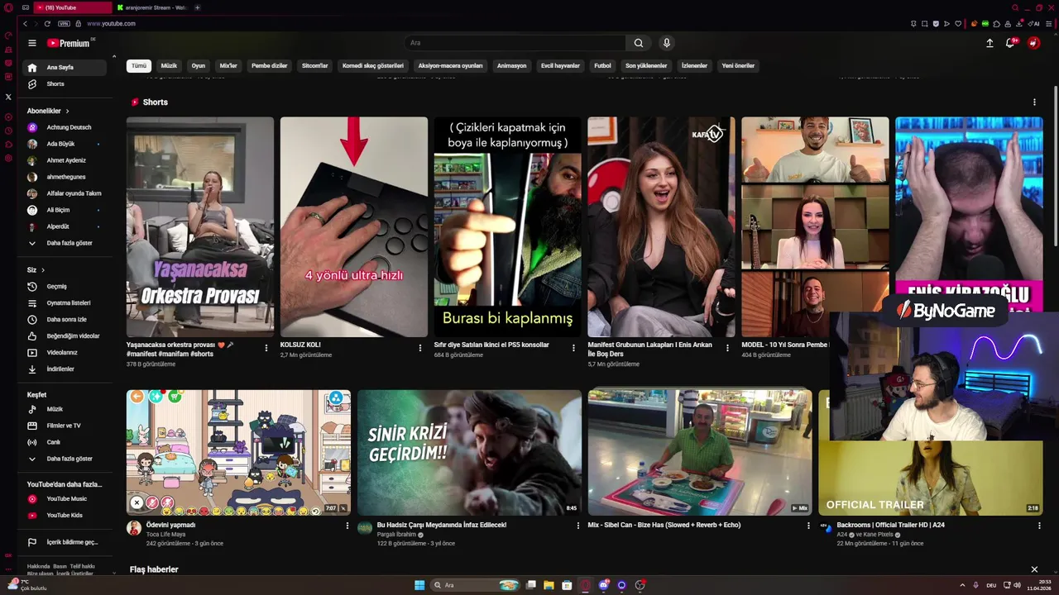Open İndirilenler downloads
This screenshot has height=595, width=1059.
(x=66, y=369)
